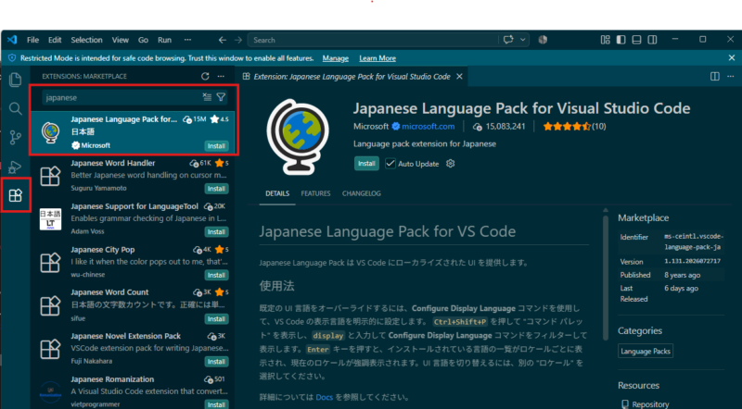Click the VS Code logo icon
742x409 pixels.
(x=12, y=40)
